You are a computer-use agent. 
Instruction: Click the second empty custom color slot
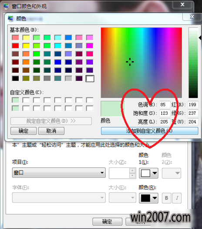[x=37, y=100]
